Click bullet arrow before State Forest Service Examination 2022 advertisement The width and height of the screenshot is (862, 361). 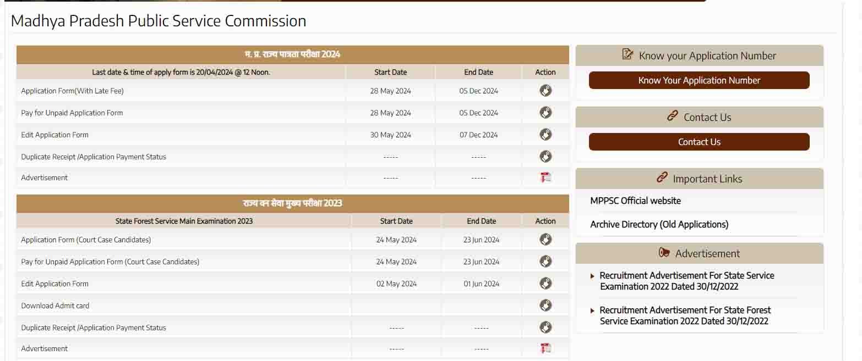[x=592, y=311]
